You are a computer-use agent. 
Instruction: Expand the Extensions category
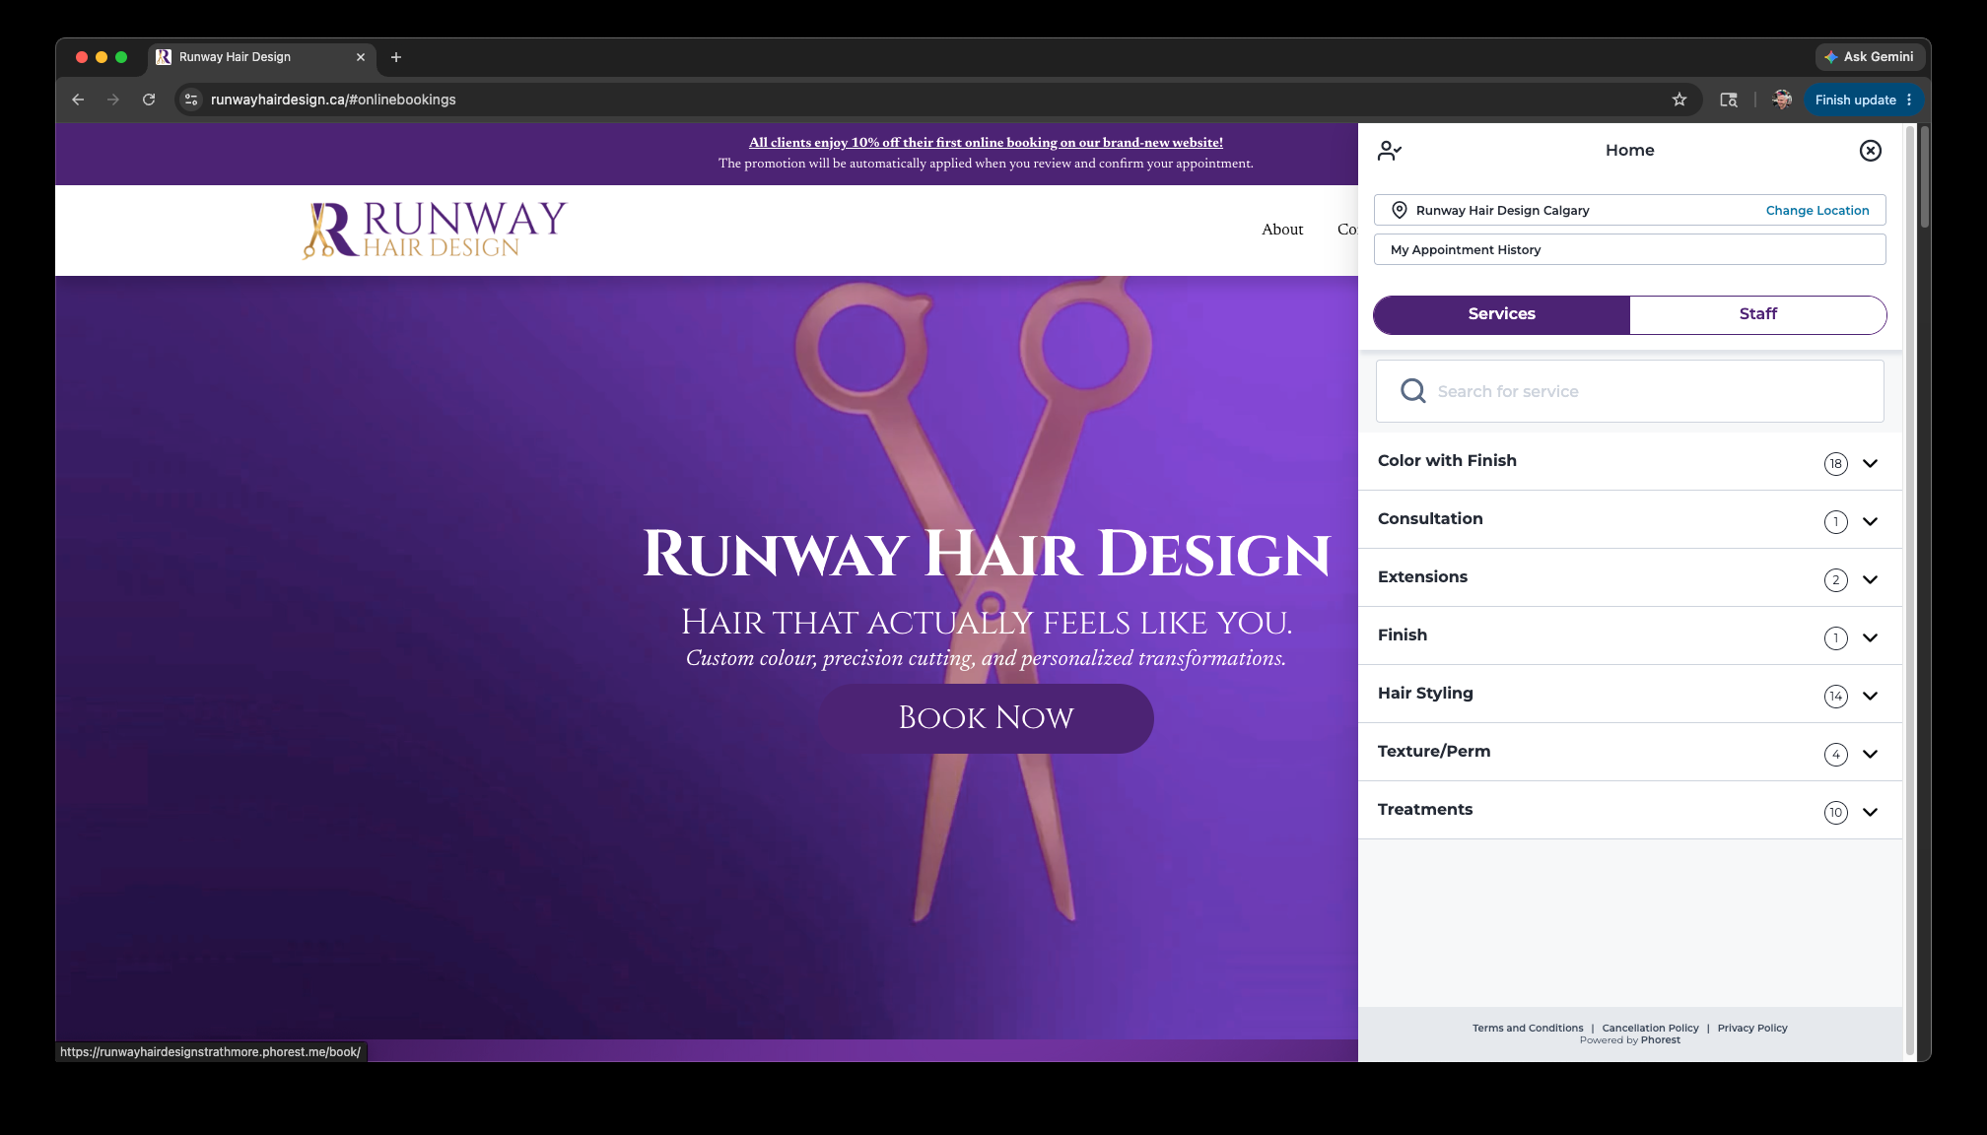click(1629, 577)
